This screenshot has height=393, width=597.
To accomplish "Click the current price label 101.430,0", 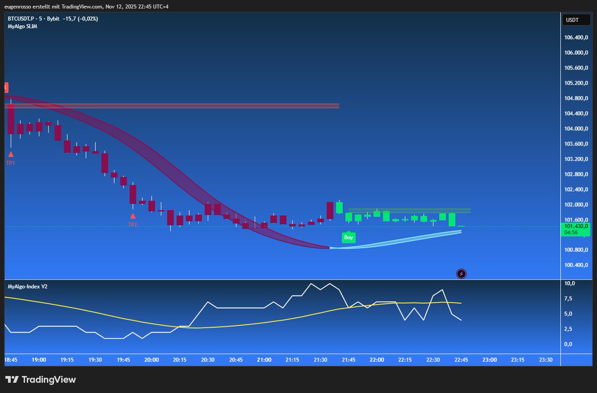I will coord(576,225).
